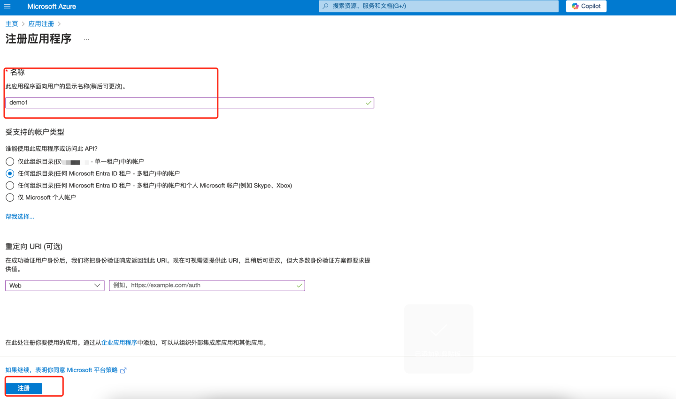Click the external link icon after 平台策略
This screenshot has height=399, width=676.
pos(123,370)
